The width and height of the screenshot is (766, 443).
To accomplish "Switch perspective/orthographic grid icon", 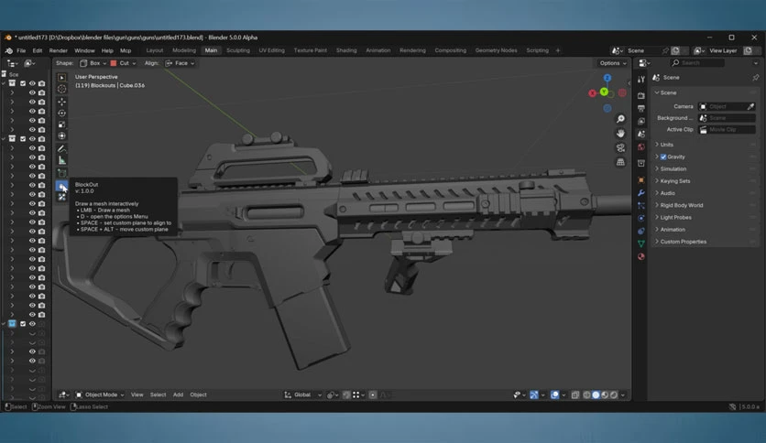I will point(620,162).
